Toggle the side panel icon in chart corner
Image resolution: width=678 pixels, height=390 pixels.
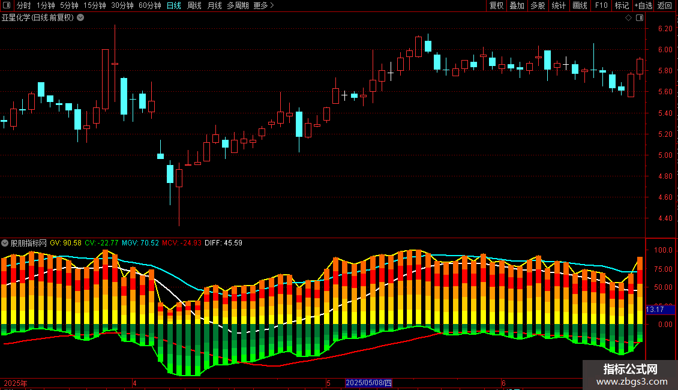[640, 18]
